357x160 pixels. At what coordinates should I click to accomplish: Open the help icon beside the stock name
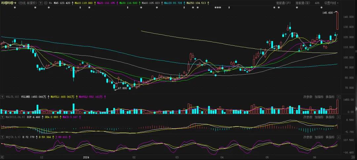(40, 3)
